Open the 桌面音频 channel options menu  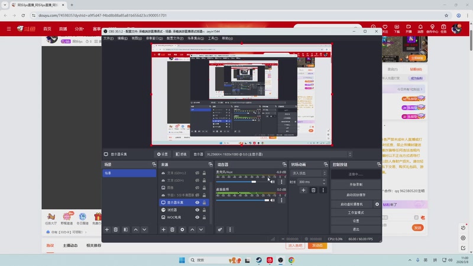[x=281, y=200]
